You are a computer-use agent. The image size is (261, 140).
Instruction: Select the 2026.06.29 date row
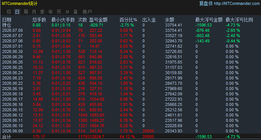click(x=13, y=57)
